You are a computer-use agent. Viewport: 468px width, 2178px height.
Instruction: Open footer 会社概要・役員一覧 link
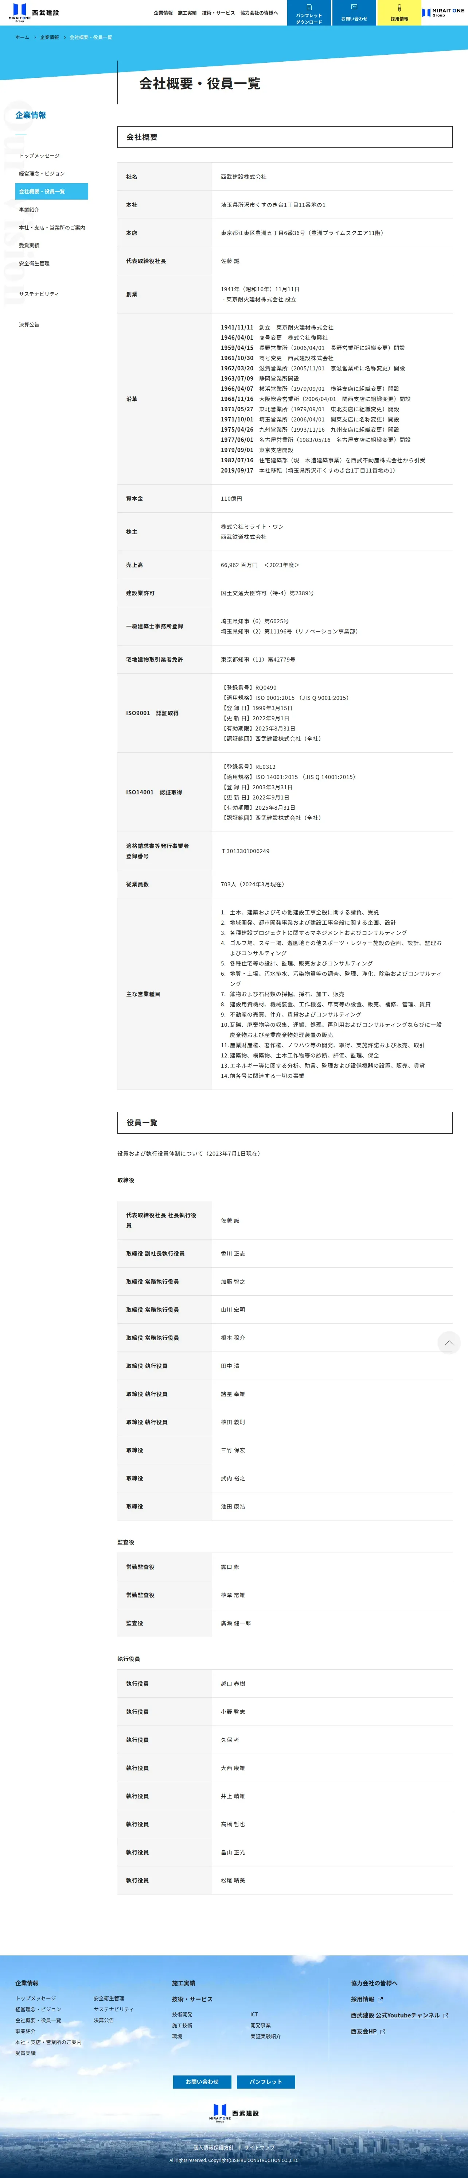pos(38,2020)
